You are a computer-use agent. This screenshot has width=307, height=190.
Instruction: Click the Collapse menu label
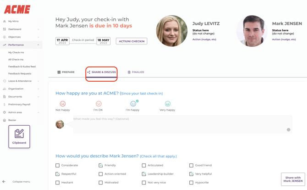tap(21, 182)
